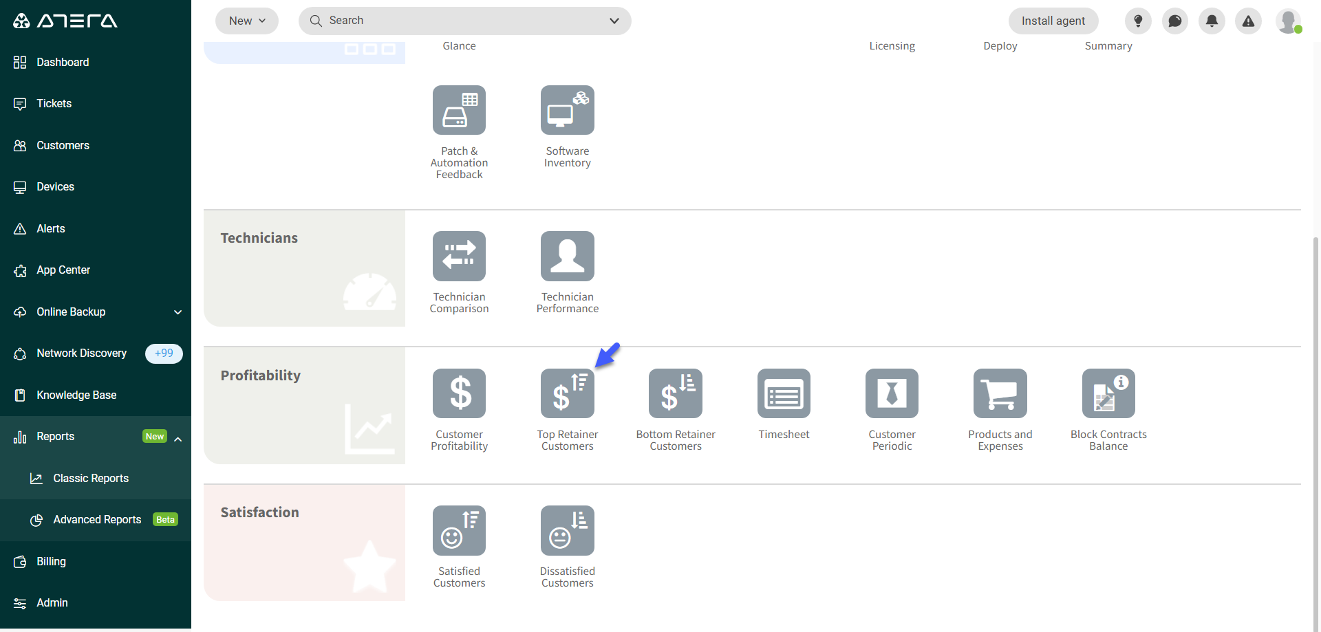The height and width of the screenshot is (632, 1321).
Task: Open Alerts in sidebar
Action: (x=96, y=228)
